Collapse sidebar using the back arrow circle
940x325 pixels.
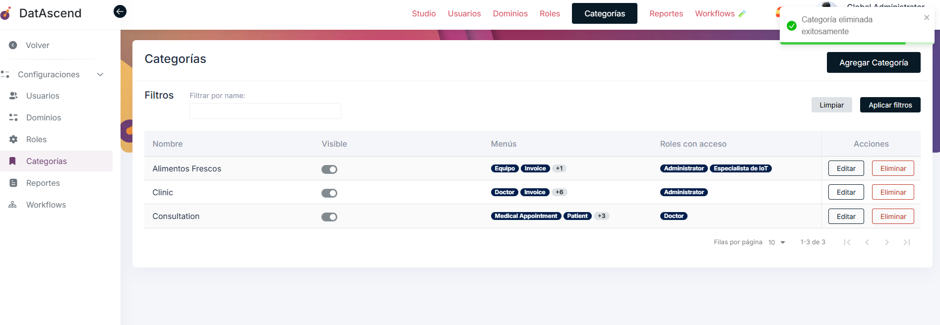(x=120, y=11)
